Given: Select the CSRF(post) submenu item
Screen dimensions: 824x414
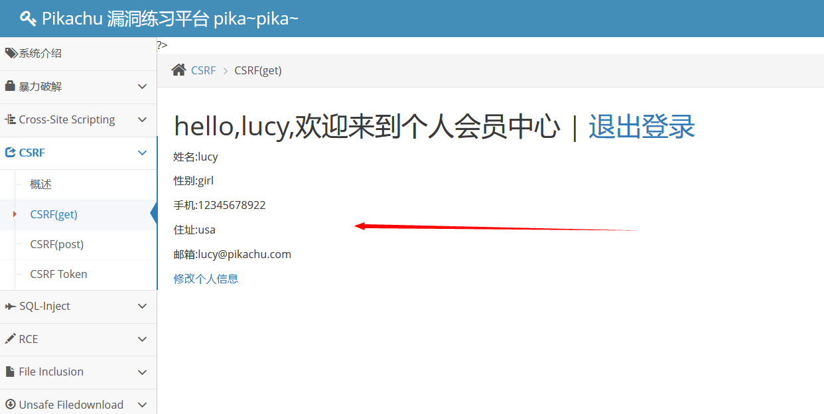Looking at the screenshot, I should point(57,244).
